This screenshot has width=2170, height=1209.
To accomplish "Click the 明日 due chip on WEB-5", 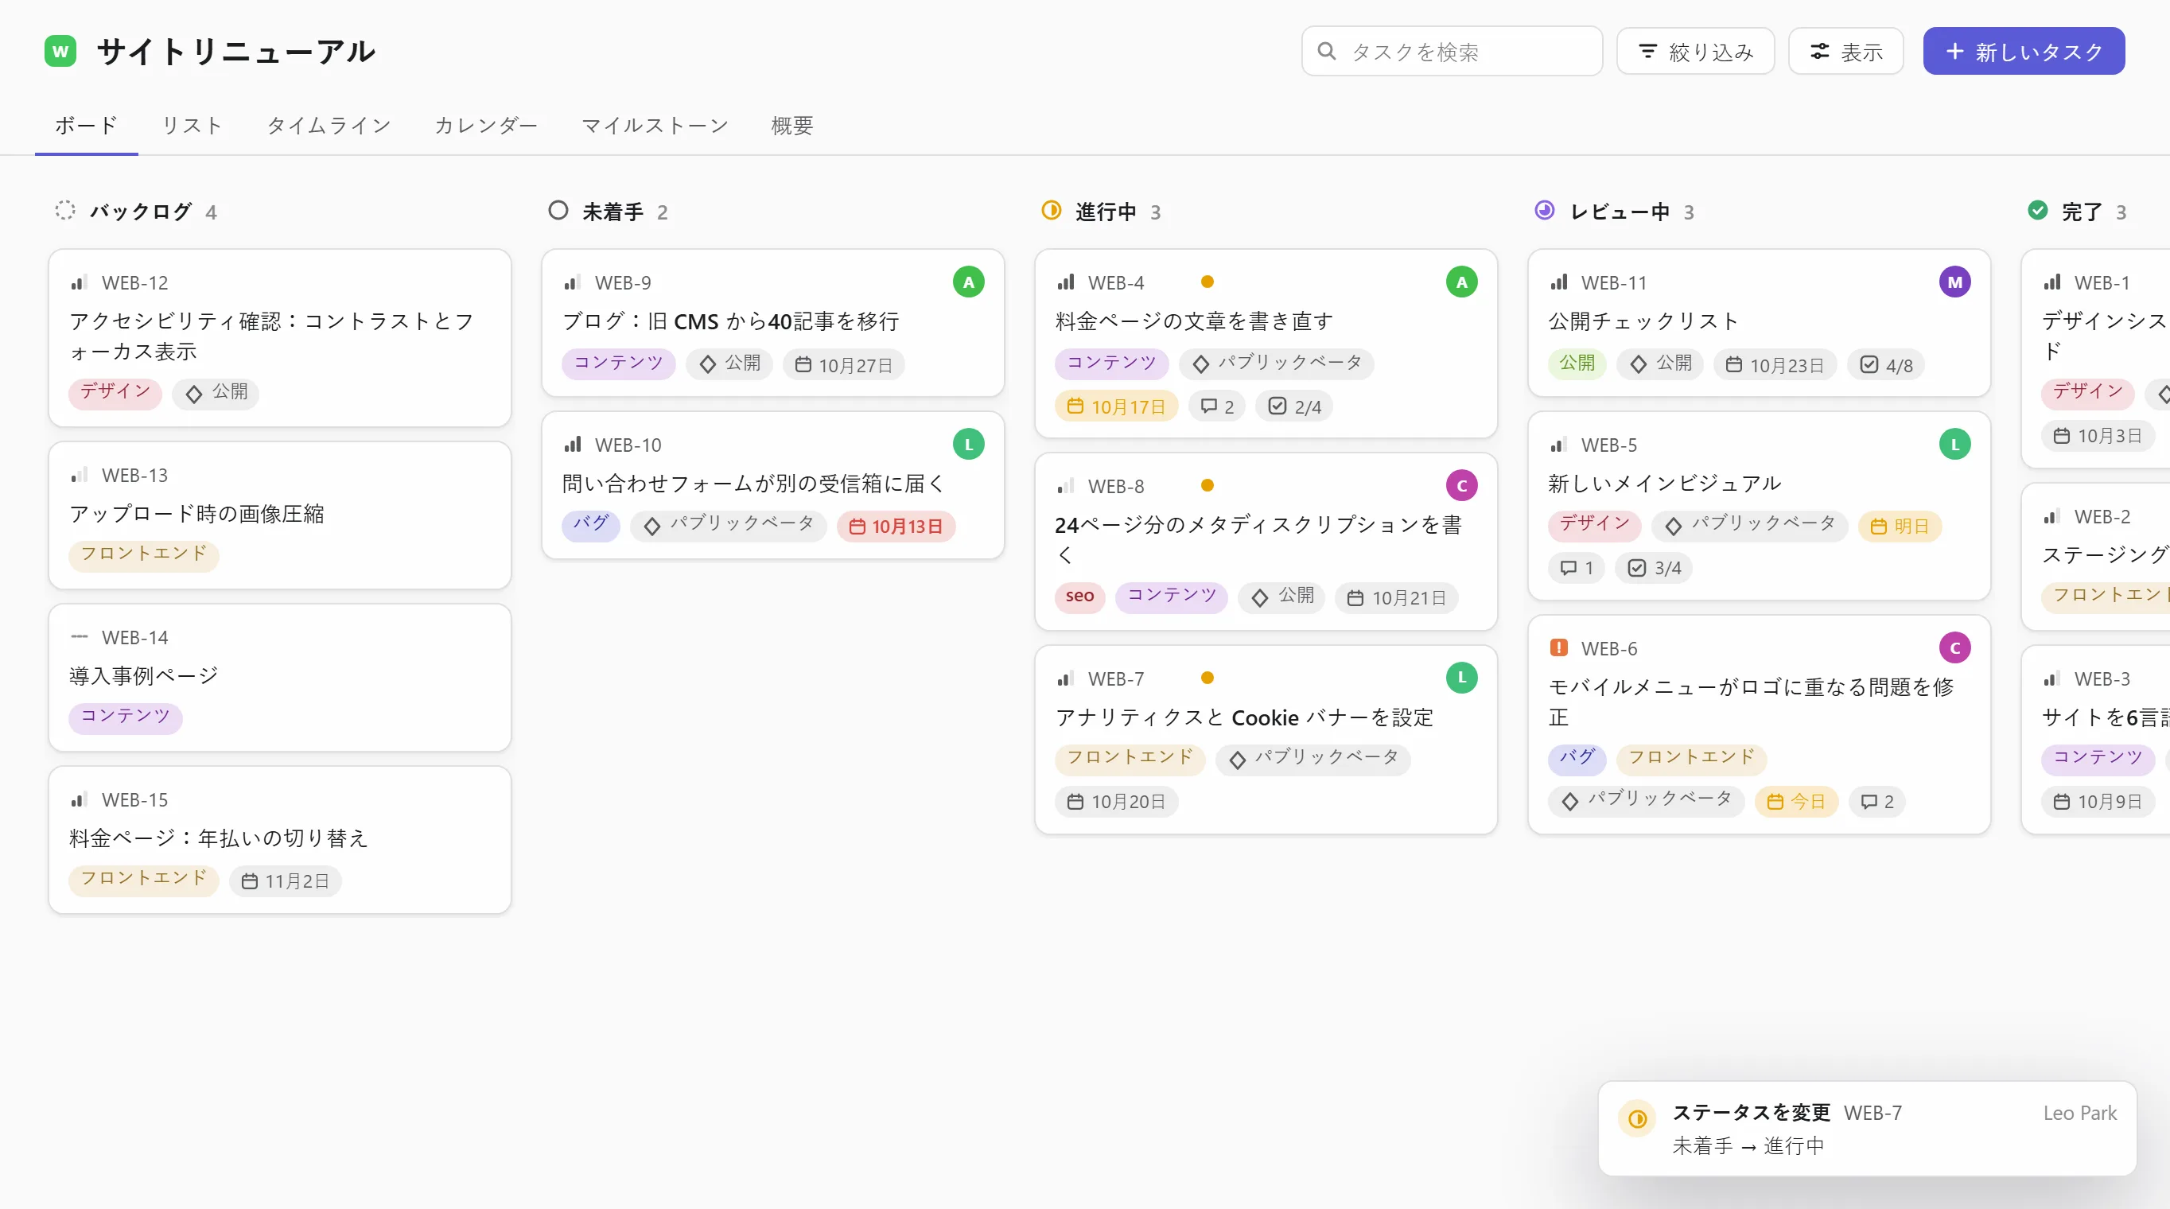I will (x=1900, y=527).
